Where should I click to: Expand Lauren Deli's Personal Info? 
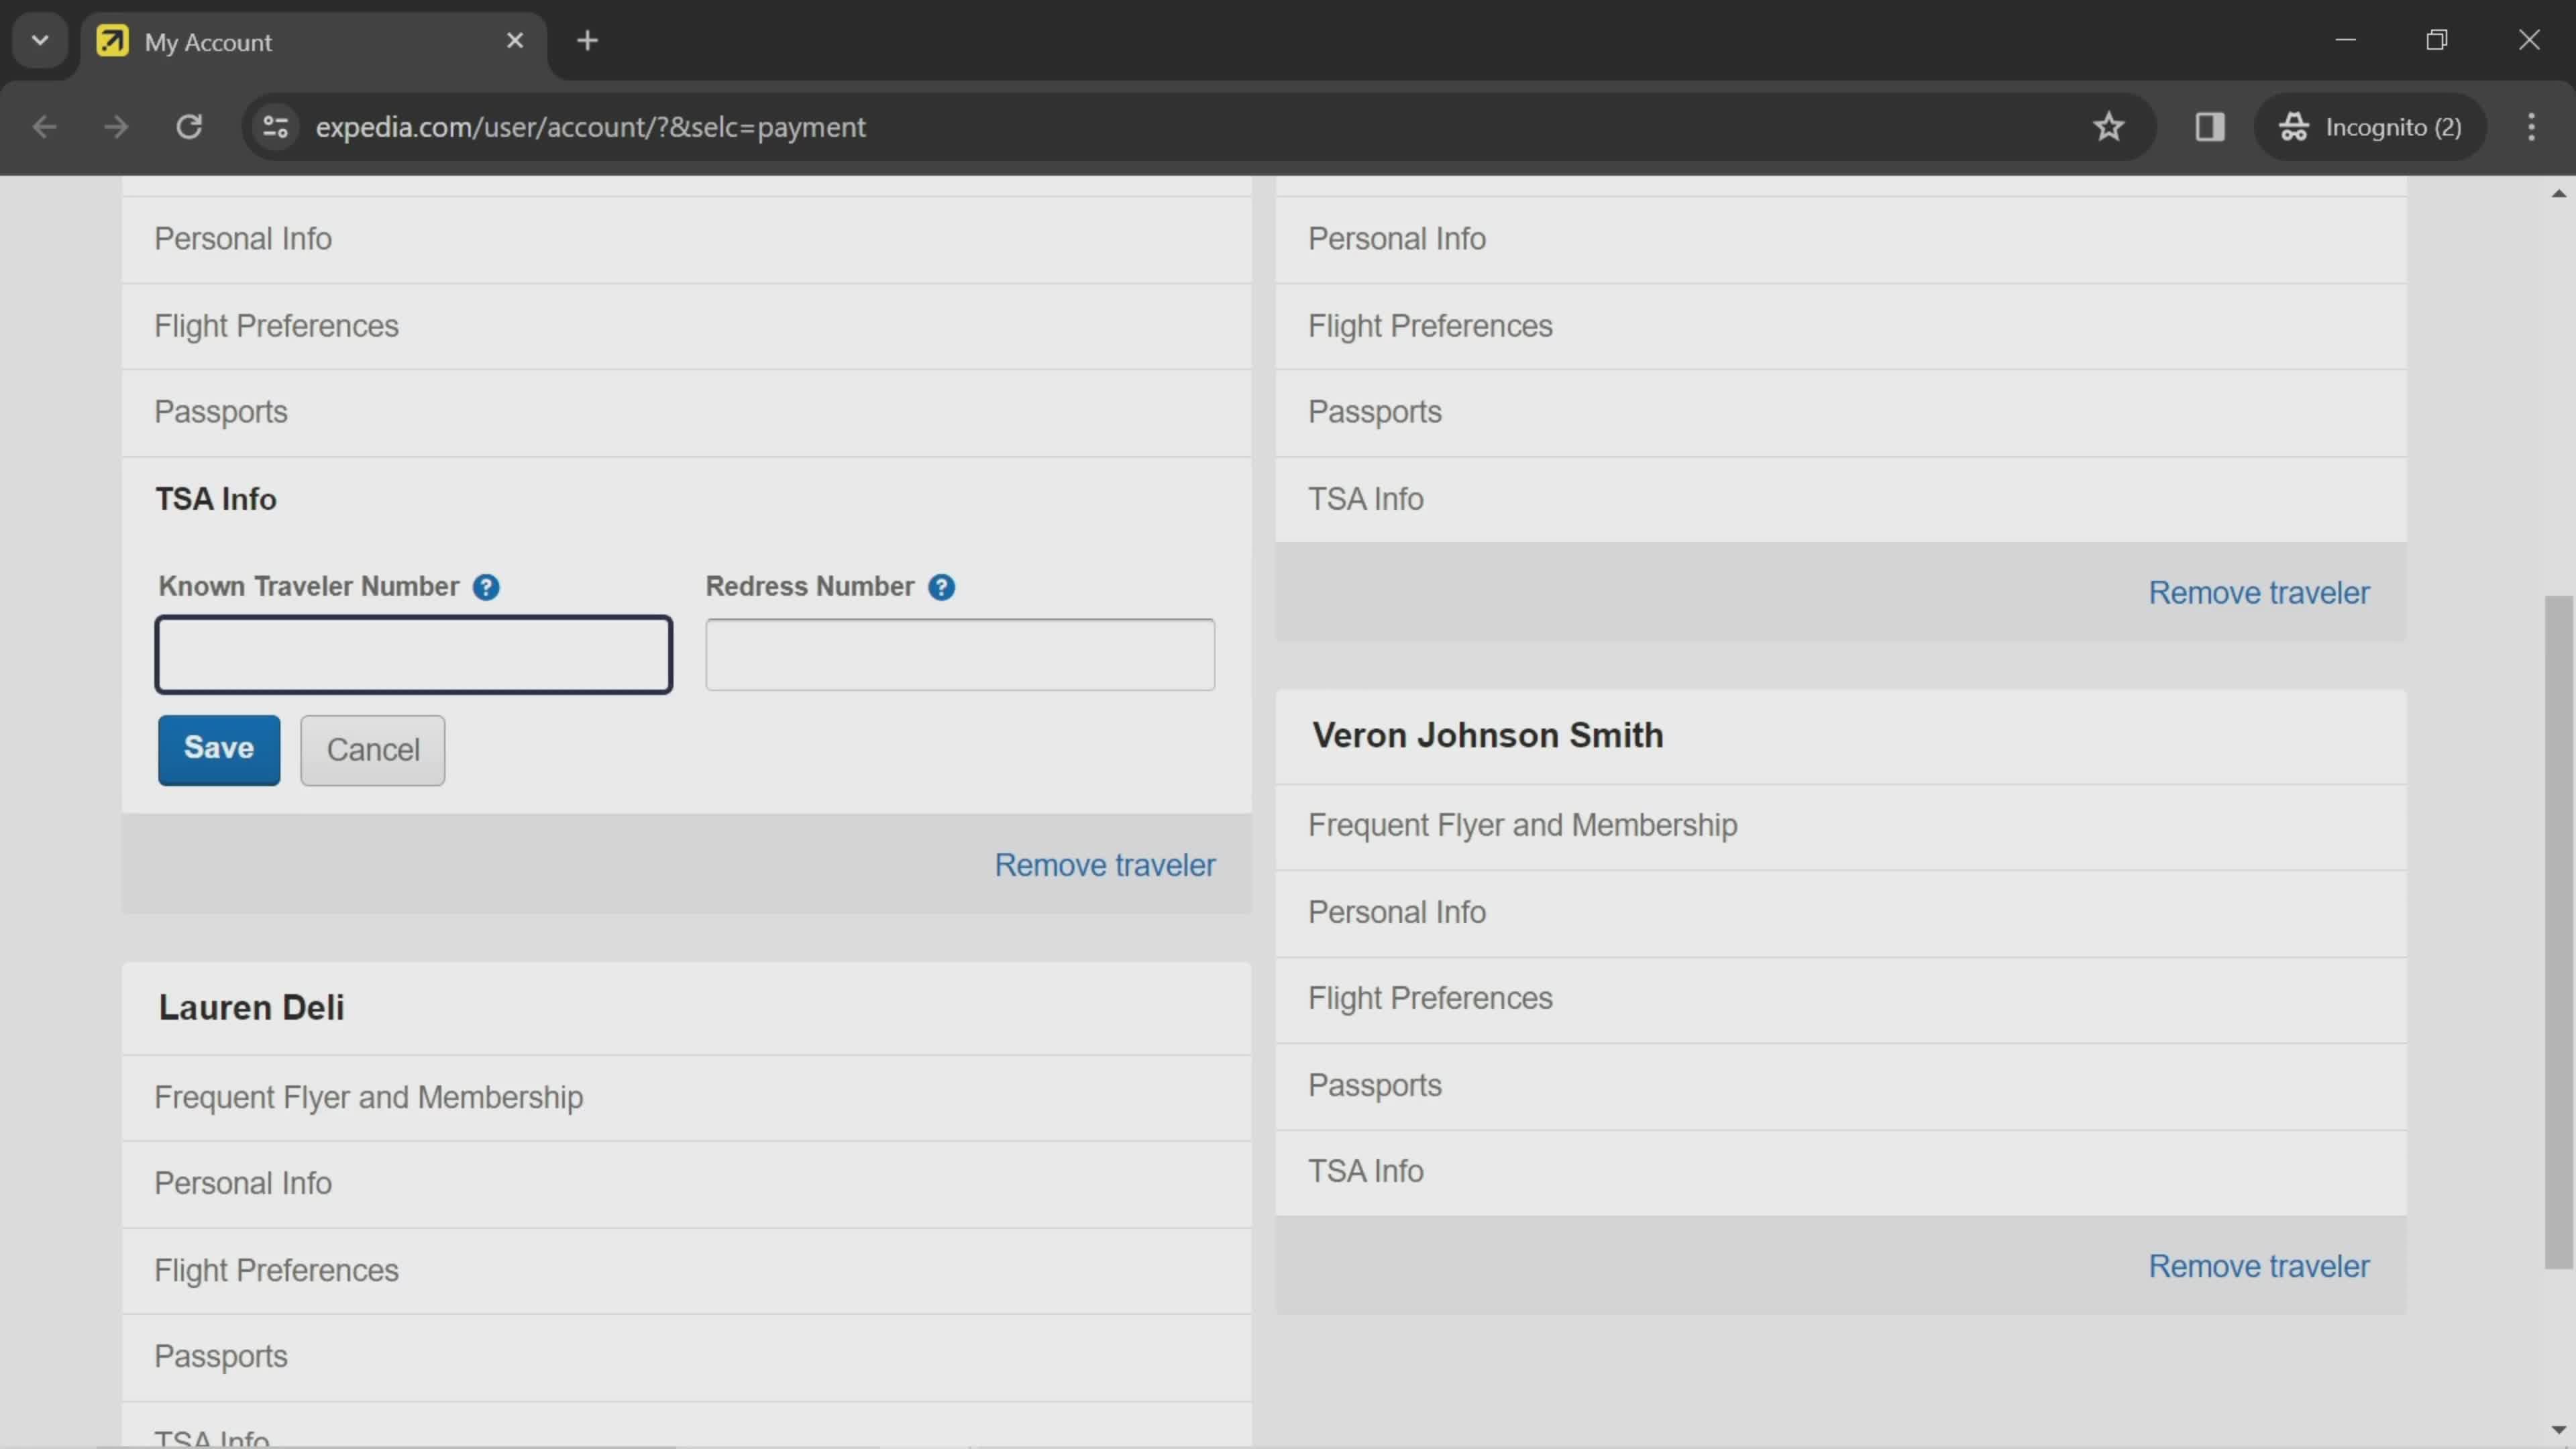[x=686, y=1184]
